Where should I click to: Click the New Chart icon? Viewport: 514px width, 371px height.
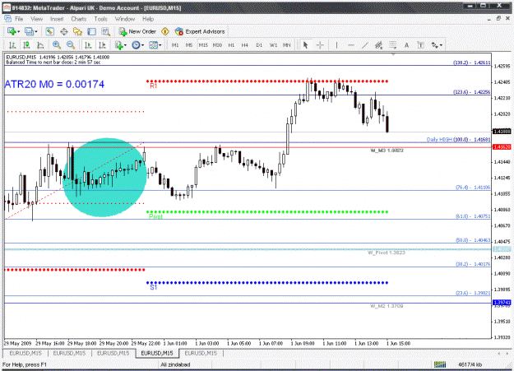(12, 31)
